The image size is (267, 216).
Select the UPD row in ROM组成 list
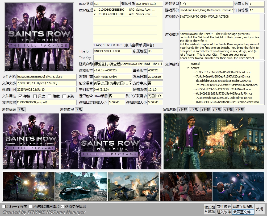[x=128, y=10]
